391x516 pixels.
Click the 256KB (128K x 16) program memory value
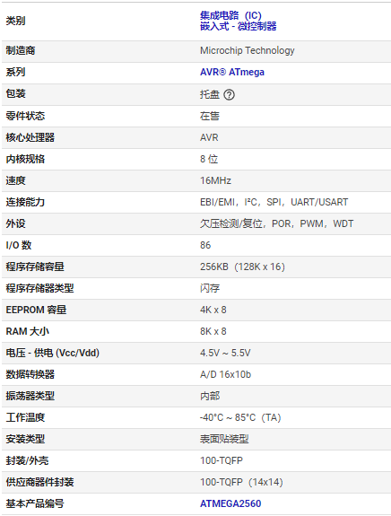pyautogui.click(x=242, y=267)
